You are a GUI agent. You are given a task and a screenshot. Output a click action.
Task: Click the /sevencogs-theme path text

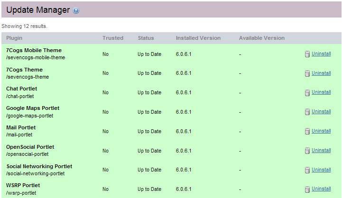tap(28, 77)
